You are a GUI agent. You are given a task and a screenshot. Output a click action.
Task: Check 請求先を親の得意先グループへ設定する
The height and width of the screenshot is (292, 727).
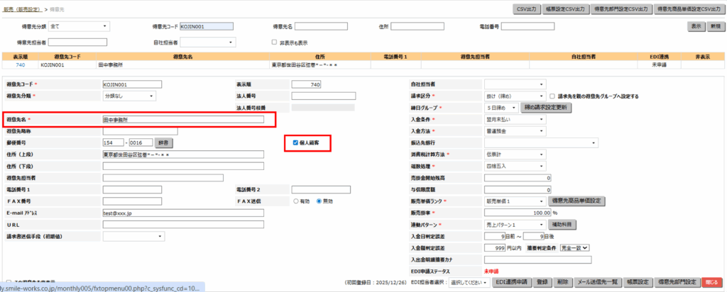(553, 96)
